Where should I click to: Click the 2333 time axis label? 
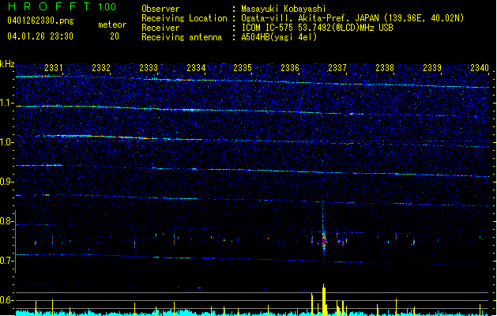(x=149, y=68)
